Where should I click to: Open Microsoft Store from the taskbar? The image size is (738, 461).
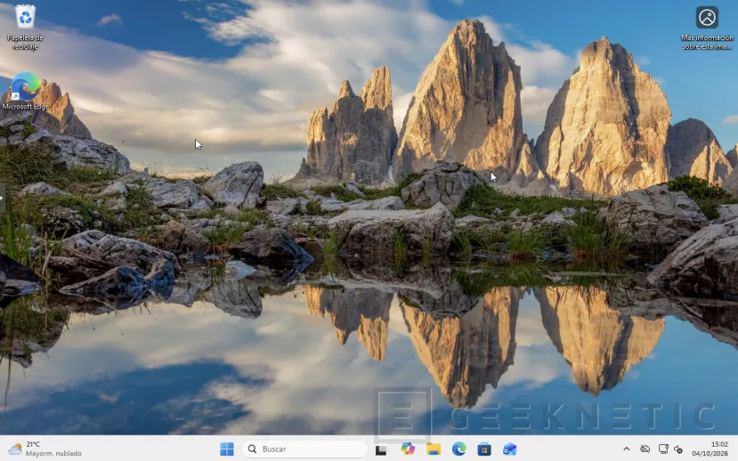[484, 449]
